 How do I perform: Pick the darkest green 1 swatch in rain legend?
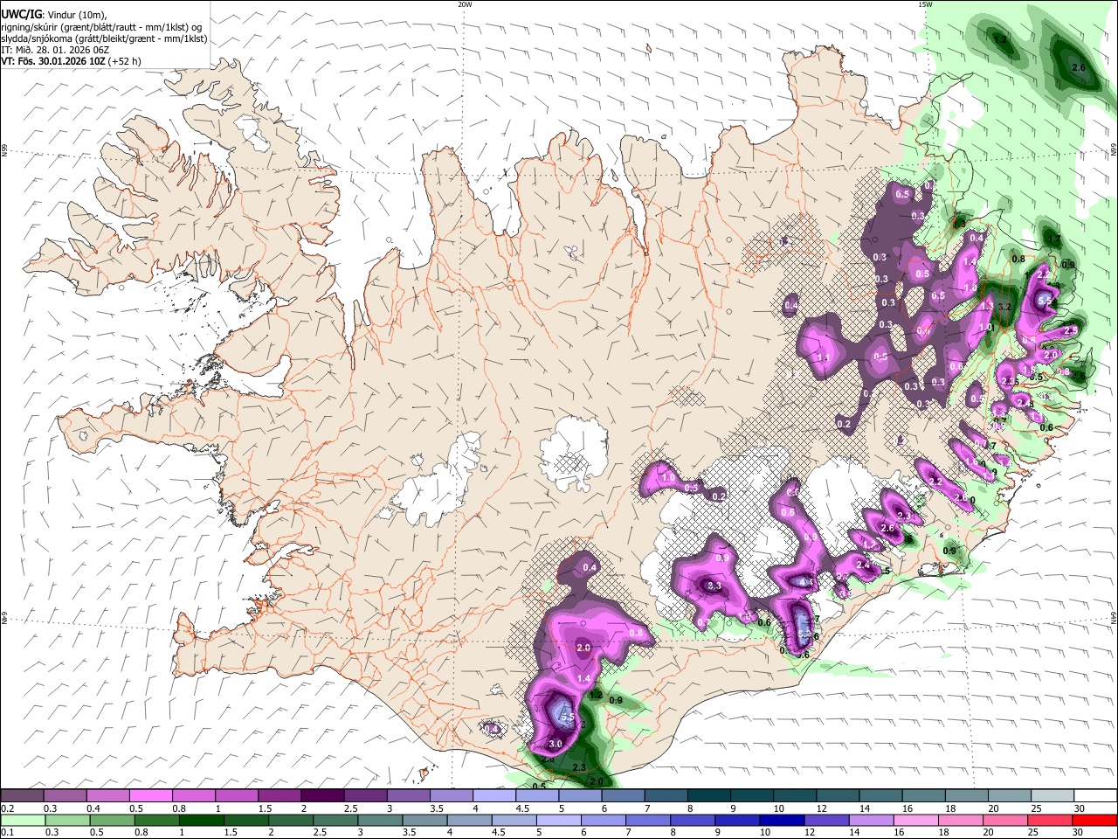(201, 821)
